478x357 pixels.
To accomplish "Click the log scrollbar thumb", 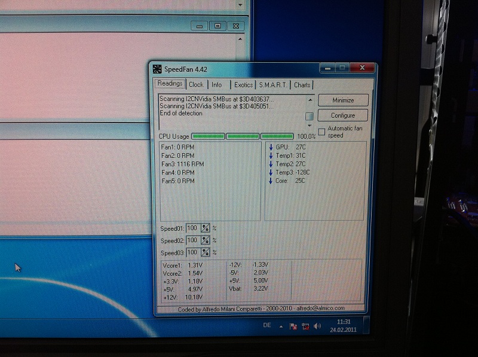I will click(310, 116).
